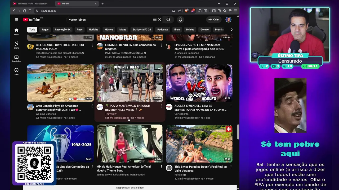Select the Resolução 4K filter chip
This screenshot has height=190, width=339.
[63, 30]
